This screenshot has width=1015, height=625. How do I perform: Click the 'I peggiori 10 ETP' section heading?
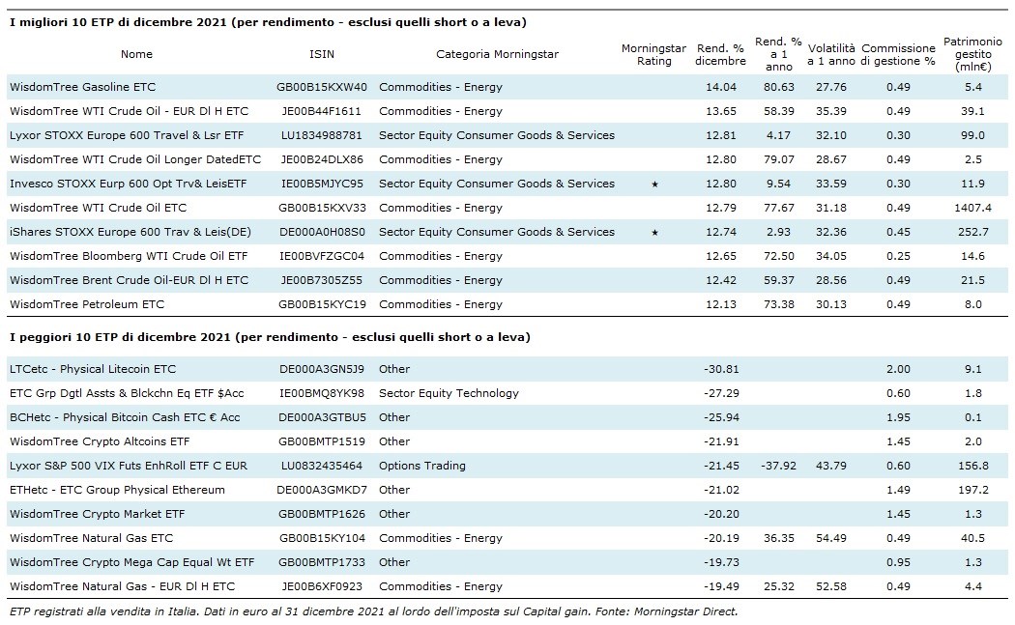(270, 337)
